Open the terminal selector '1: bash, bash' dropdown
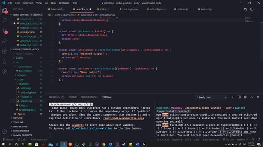Viewport: 263px width, 147px height. click(x=211, y=97)
